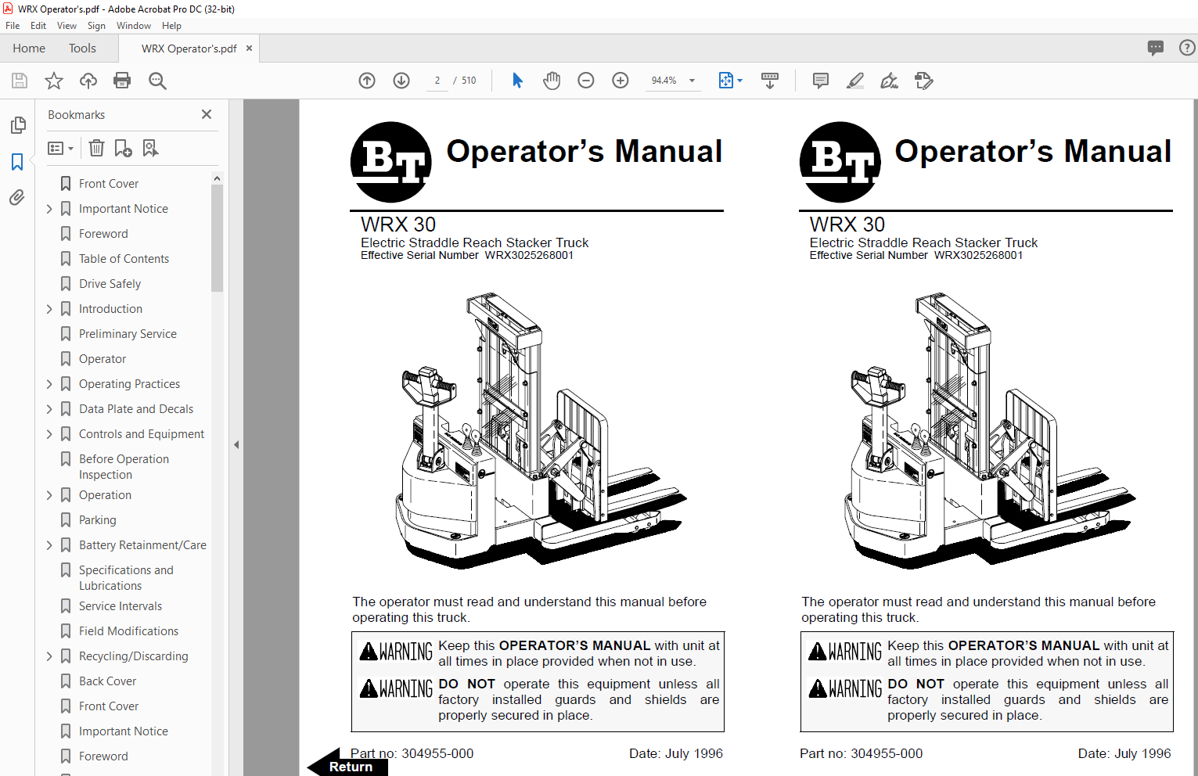Open the Back Cover bookmark
Image resolution: width=1198 pixels, height=776 pixels.
point(107,681)
